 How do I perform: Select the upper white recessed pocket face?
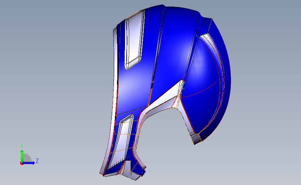tap(134, 37)
